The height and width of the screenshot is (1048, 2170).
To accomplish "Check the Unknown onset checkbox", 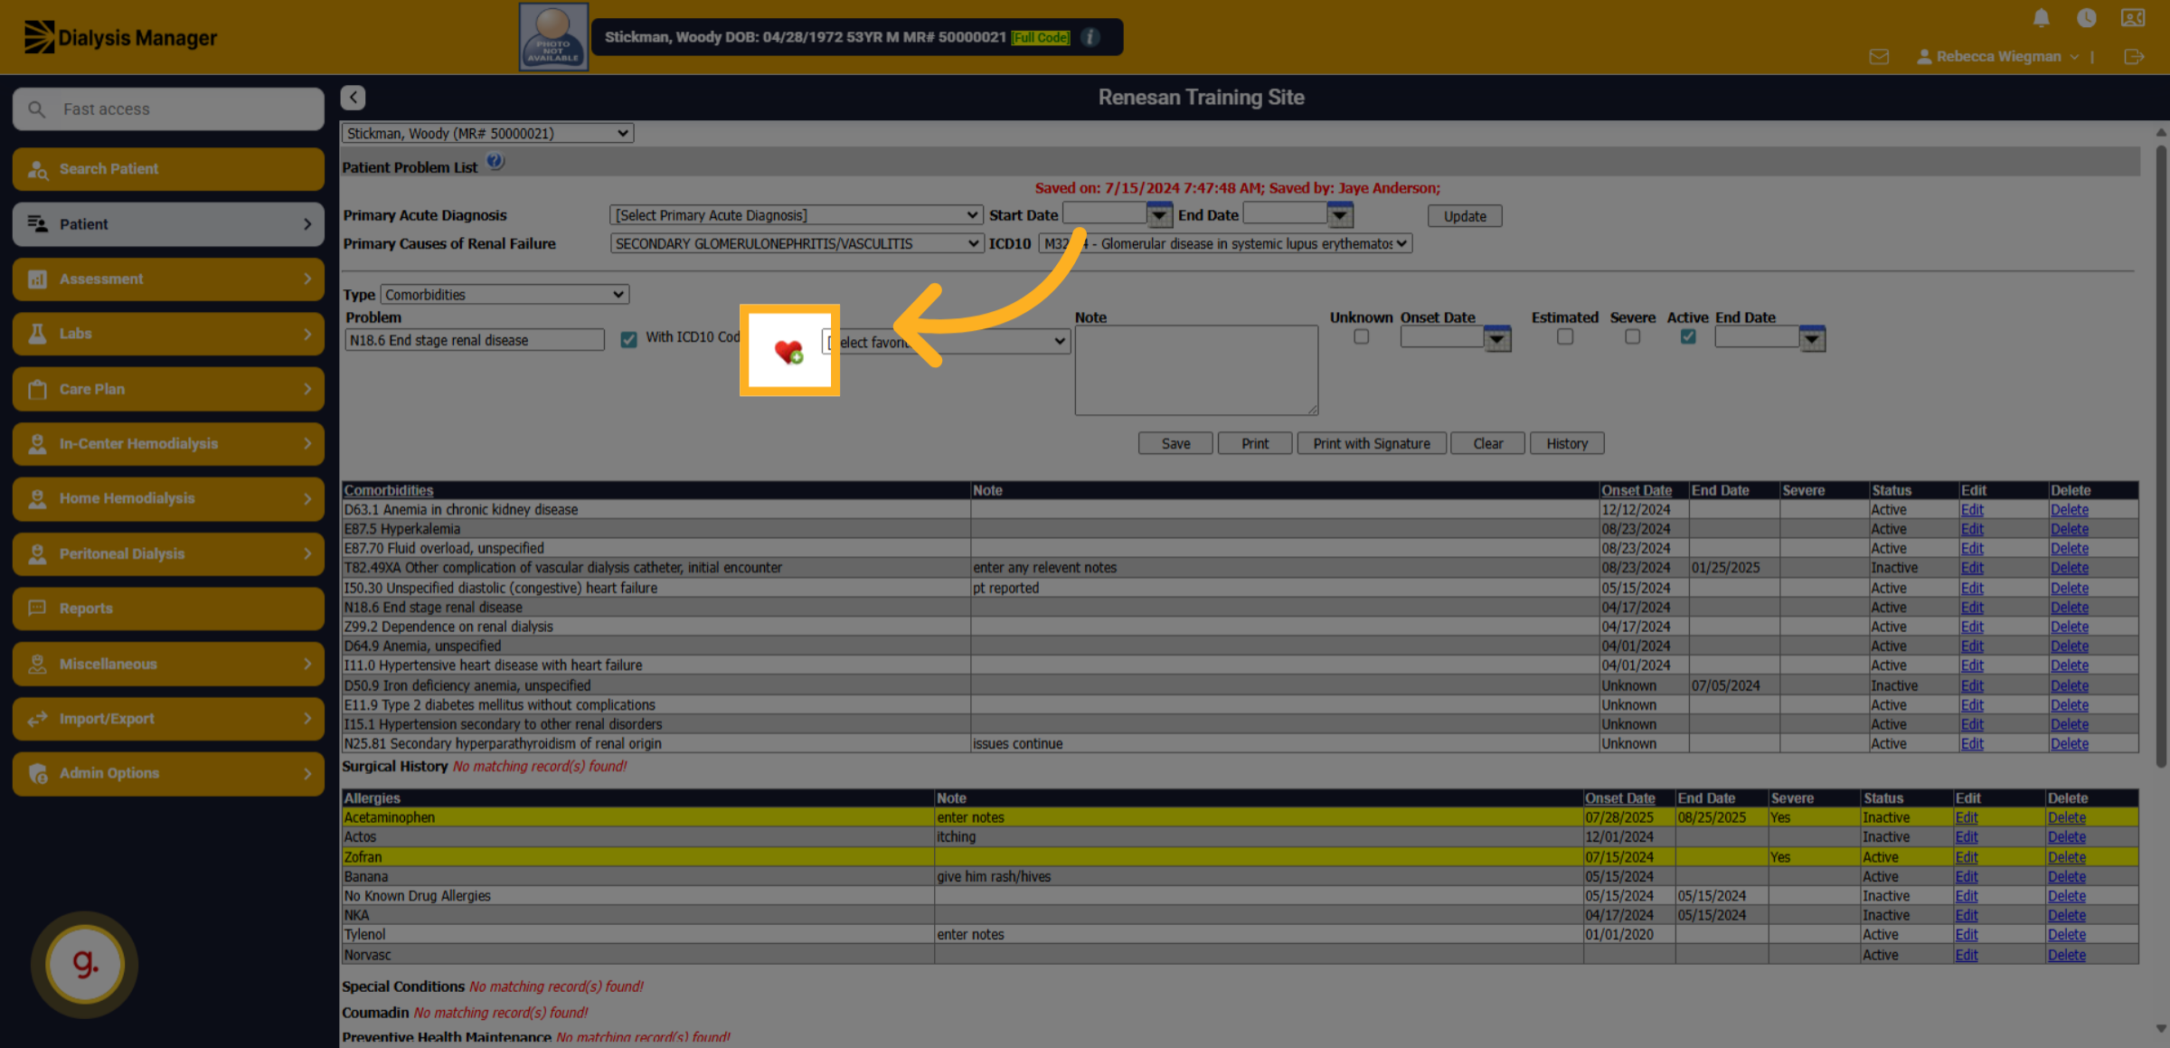I will click(1361, 336).
